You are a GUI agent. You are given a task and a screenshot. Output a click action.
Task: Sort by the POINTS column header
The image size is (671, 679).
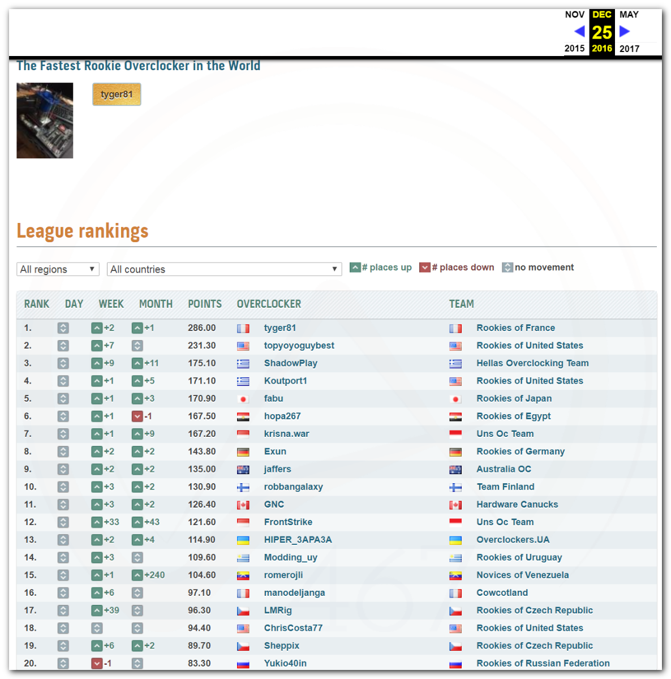tap(205, 304)
